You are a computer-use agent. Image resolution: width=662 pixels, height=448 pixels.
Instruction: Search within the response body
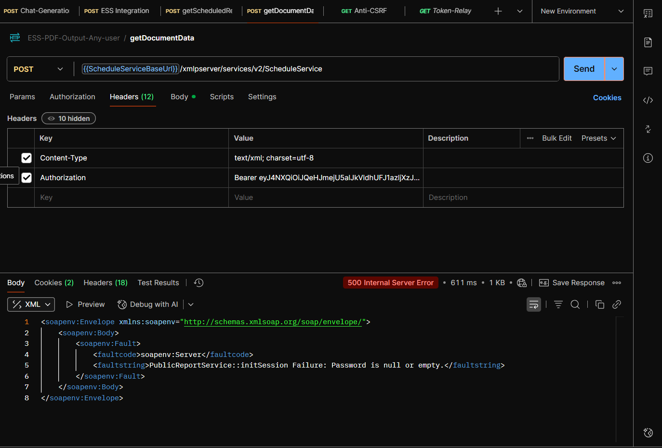pos(575,304)
